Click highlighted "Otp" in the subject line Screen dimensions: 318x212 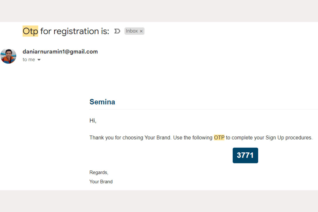coord(30,31)
